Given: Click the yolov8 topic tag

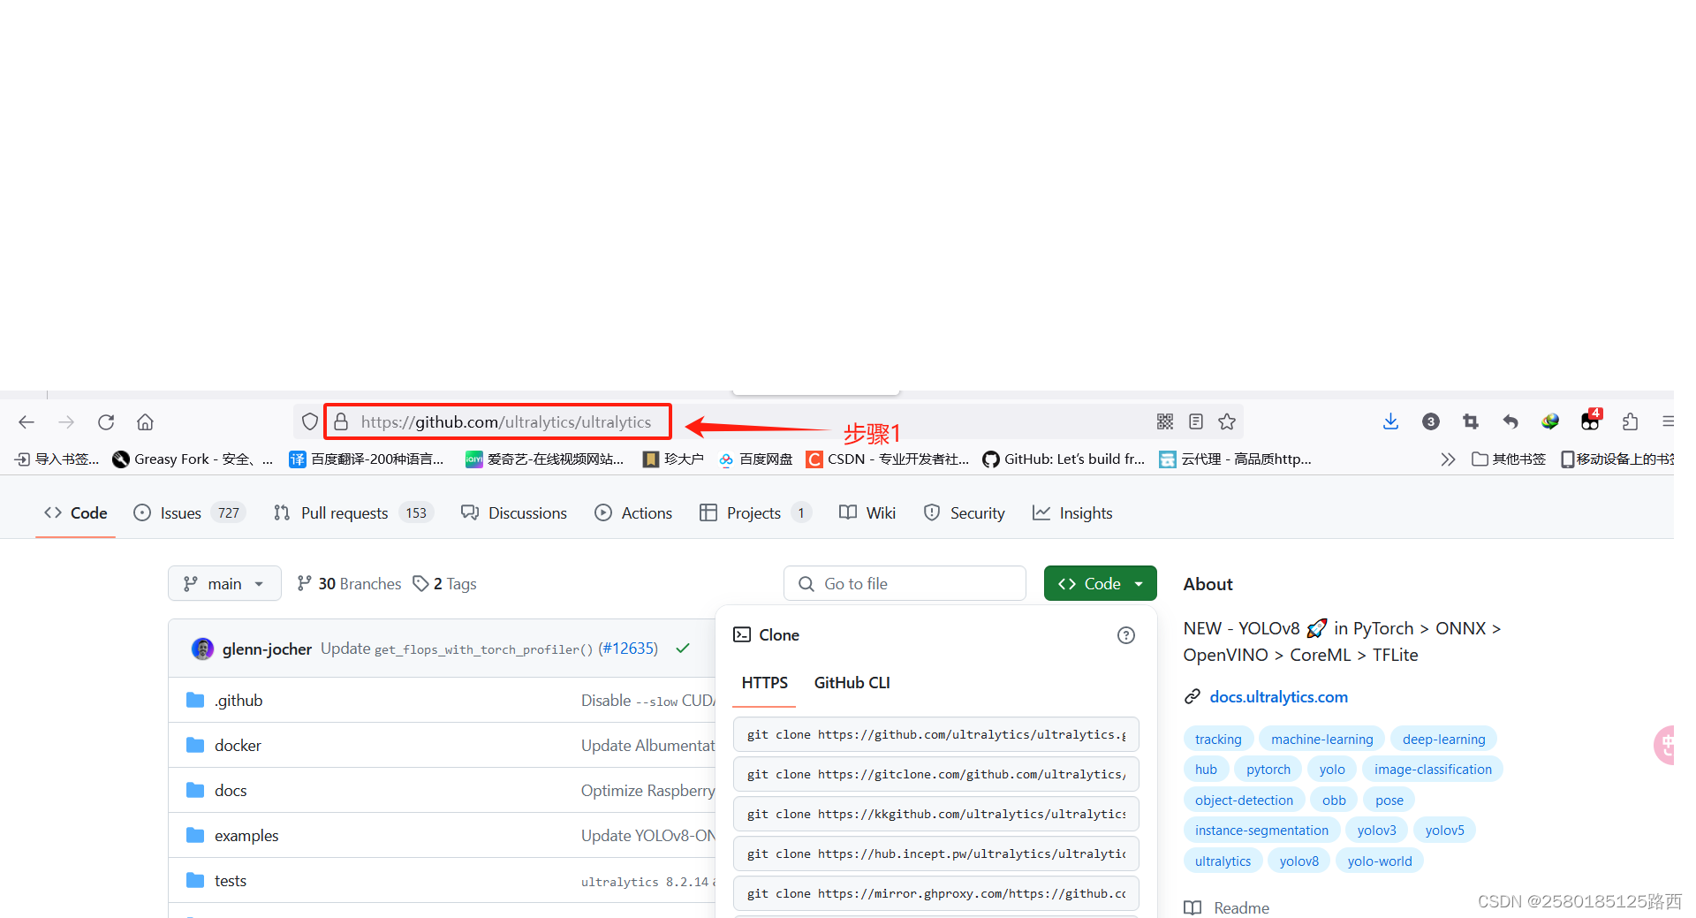Looking at the screenshot, I should point(1298,861).
